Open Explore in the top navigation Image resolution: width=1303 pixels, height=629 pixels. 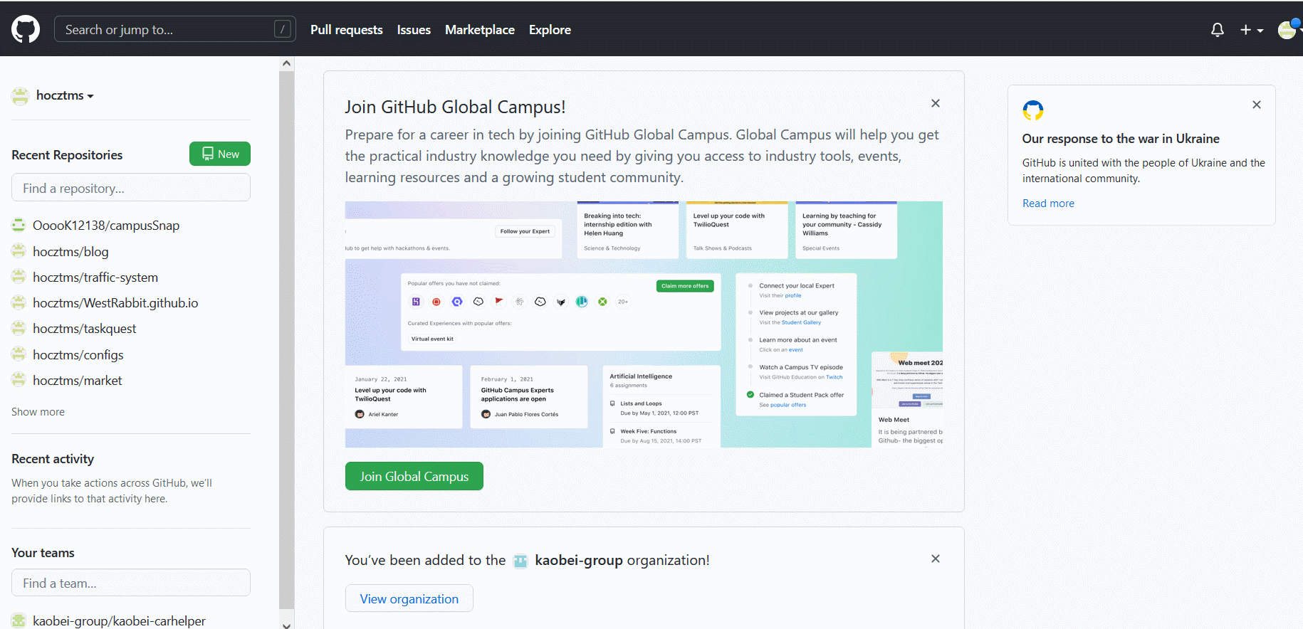[550, 30]
